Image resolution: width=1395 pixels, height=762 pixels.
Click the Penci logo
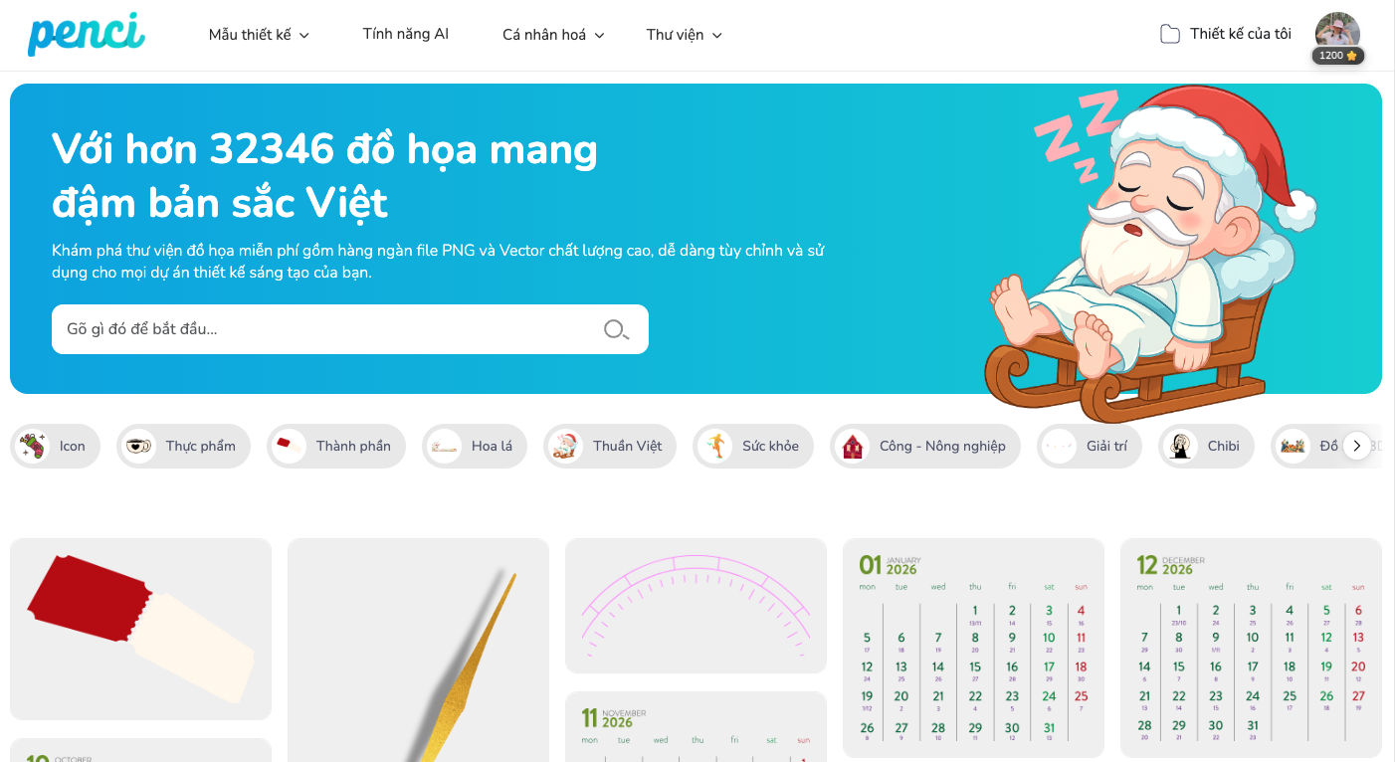86,34
